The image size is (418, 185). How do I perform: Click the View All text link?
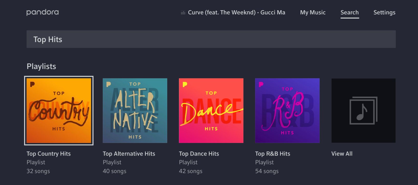[342, 154]
